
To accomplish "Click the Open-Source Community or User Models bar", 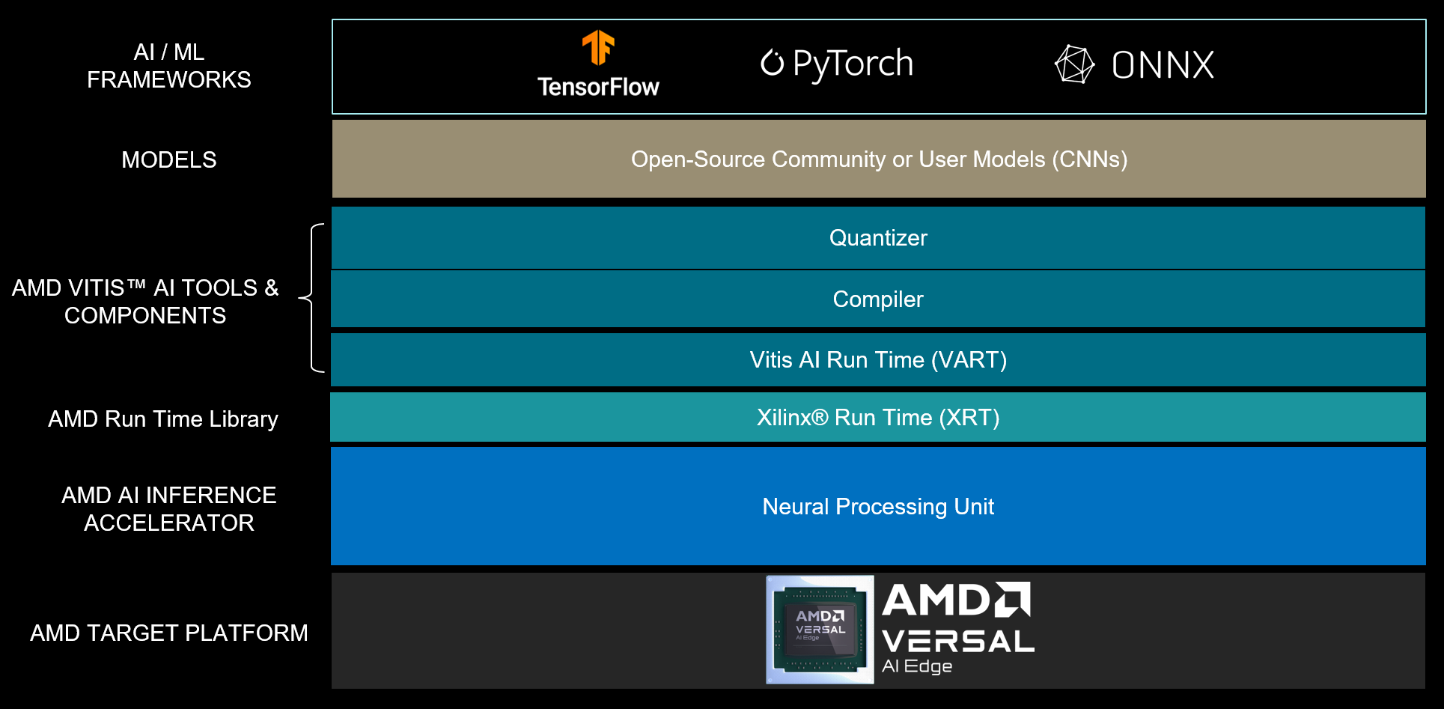I will coord(879,159).
